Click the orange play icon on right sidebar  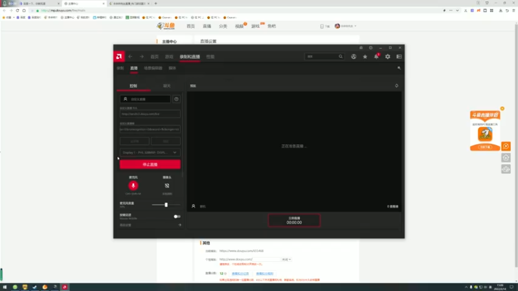click(506, 146)
